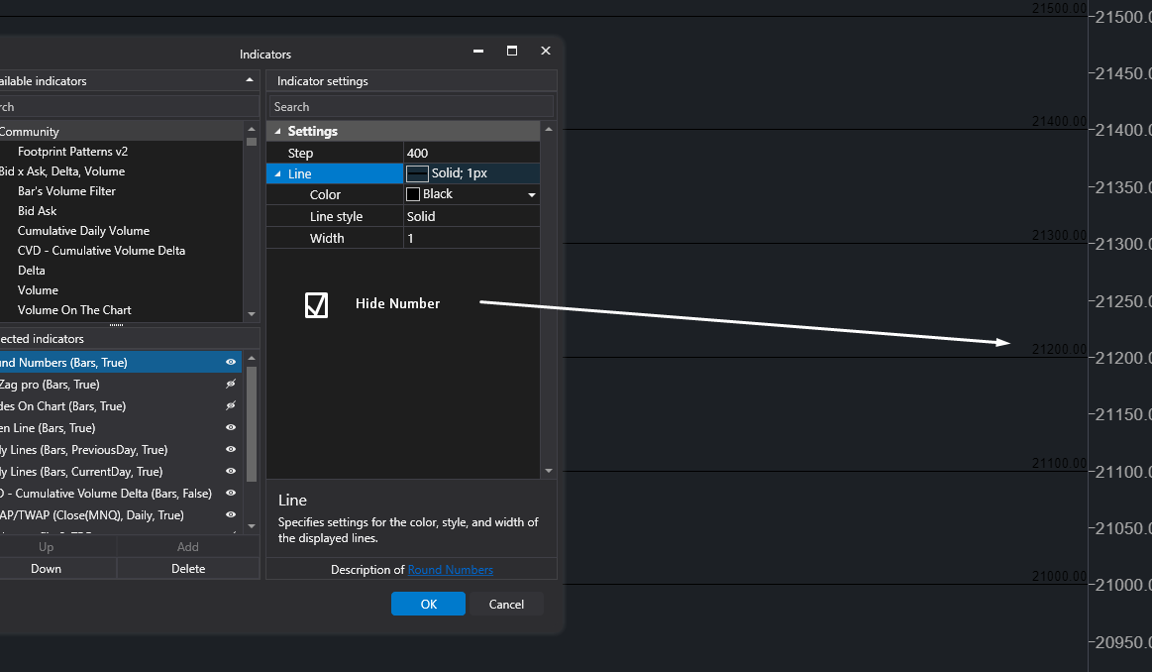Edit the Line style value Solid

point(471,216)
